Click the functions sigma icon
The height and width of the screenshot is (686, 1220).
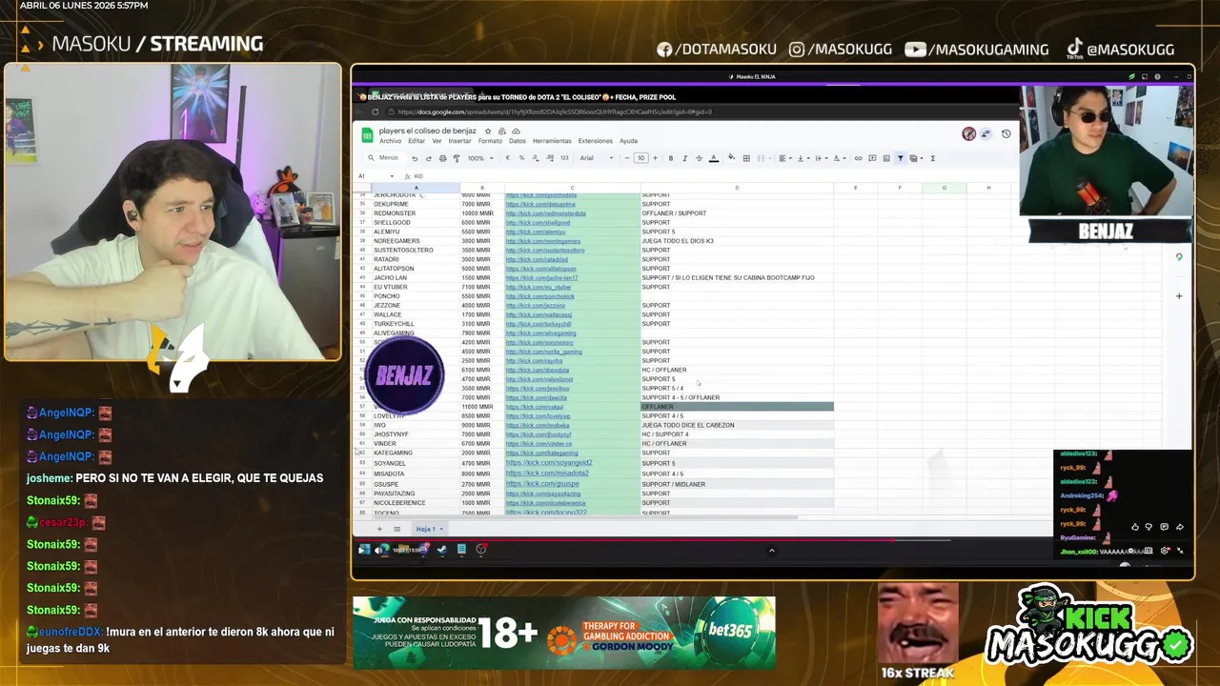click(x=933, y=158)
